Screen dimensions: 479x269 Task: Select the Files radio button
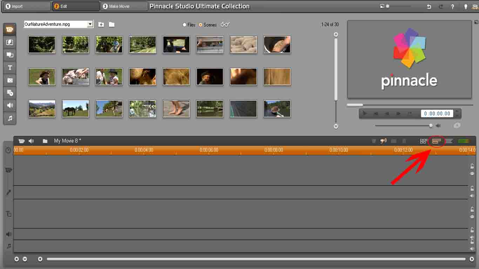tap(184, 25)
